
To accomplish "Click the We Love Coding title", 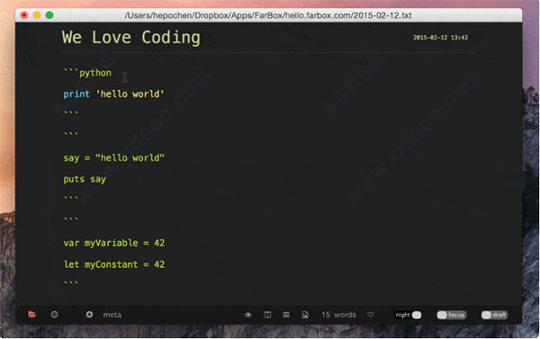I will pos(130,37).
